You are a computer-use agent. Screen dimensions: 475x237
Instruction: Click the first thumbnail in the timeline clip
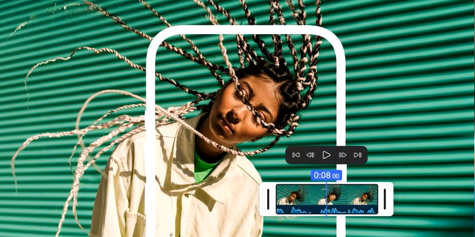point(293,195)
